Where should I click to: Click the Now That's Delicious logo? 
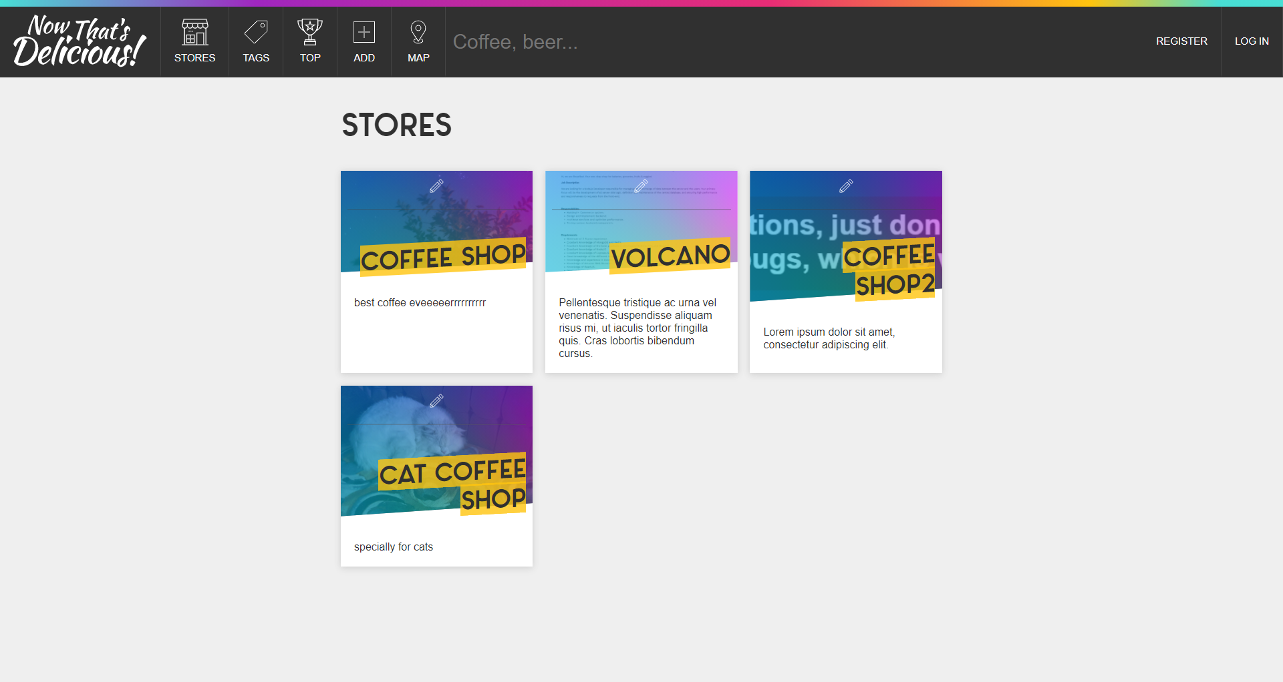coord(80,41)
